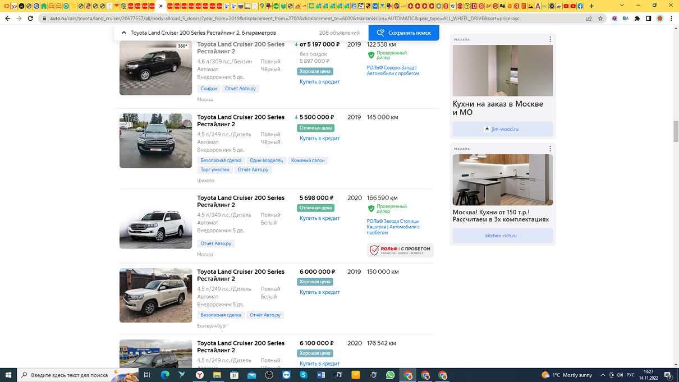The image size is (679, 382).
Task: Open the 166 590 км listing title
Action: [241, 201]
